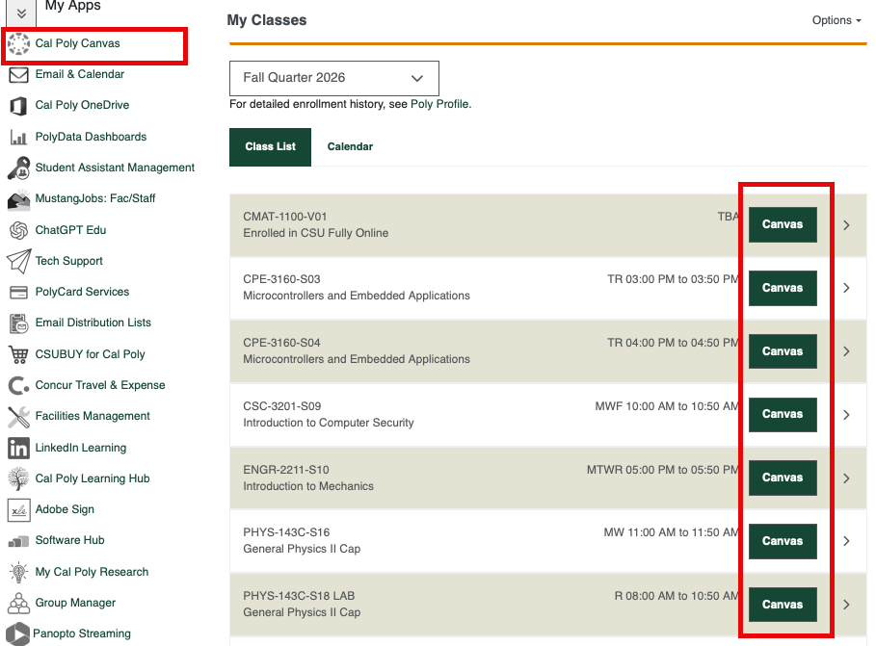Screen dimensions: 876x646
Task: Open the Student Assistant Management link
Action: [115, 168]
